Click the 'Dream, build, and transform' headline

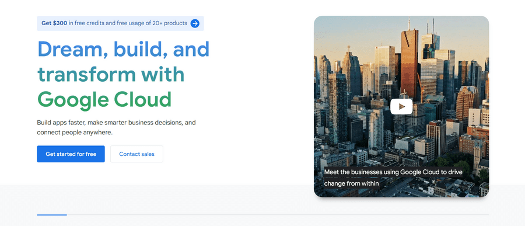tap(123, 74)
